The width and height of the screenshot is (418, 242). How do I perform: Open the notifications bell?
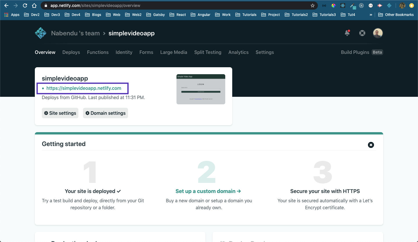pos(347,33)
